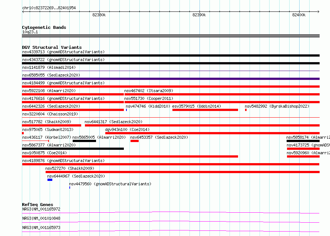
Task: Click the black bar under nsv5867377 (Almarri2020)
Action: pyautogui.click(x=73, y=149)
